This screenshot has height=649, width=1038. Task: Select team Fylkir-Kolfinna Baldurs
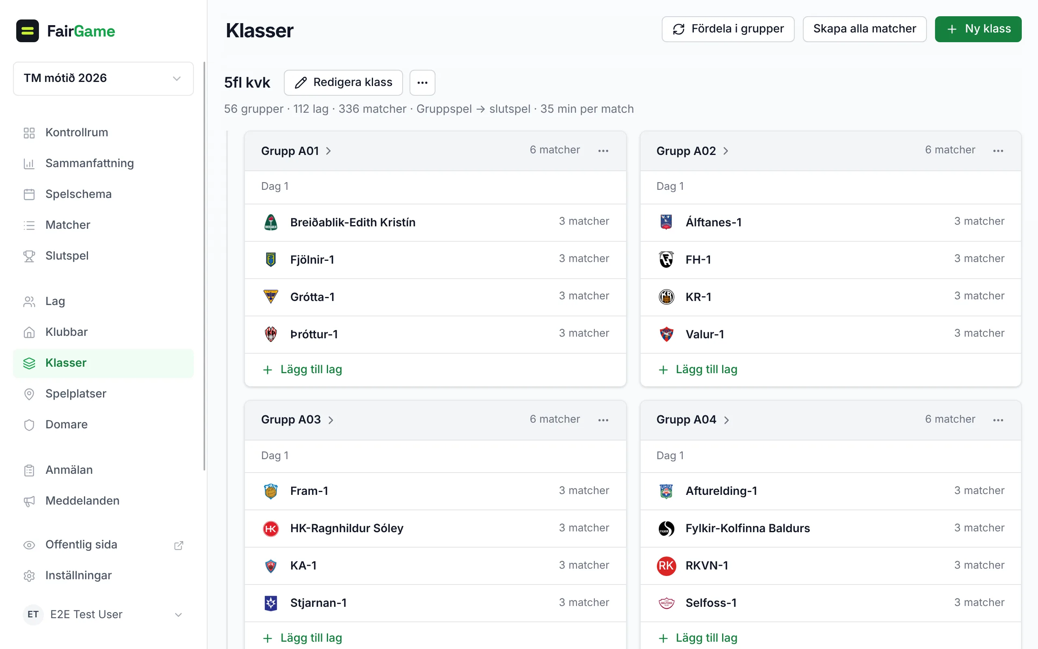(x=830, y=529)
